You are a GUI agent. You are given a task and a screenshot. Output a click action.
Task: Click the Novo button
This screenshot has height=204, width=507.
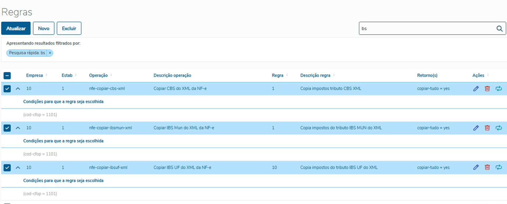[x=44, y=28]
